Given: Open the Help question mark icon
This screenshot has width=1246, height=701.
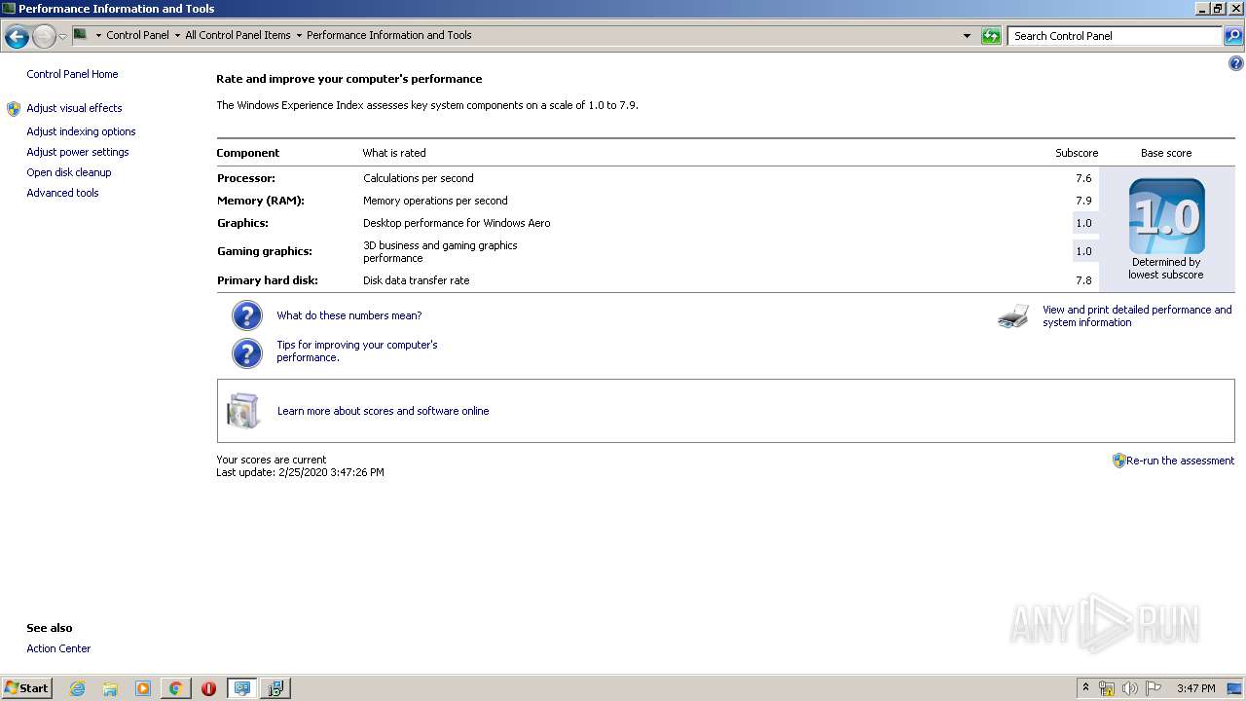Looking at the screenshot, I should point(1236,64).
